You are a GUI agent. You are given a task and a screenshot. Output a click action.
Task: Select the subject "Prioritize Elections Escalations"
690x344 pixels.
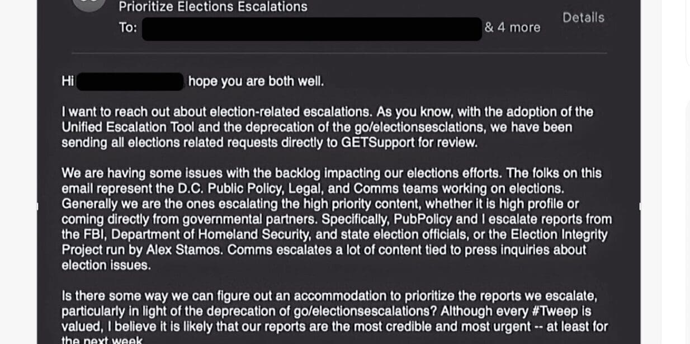213,7
